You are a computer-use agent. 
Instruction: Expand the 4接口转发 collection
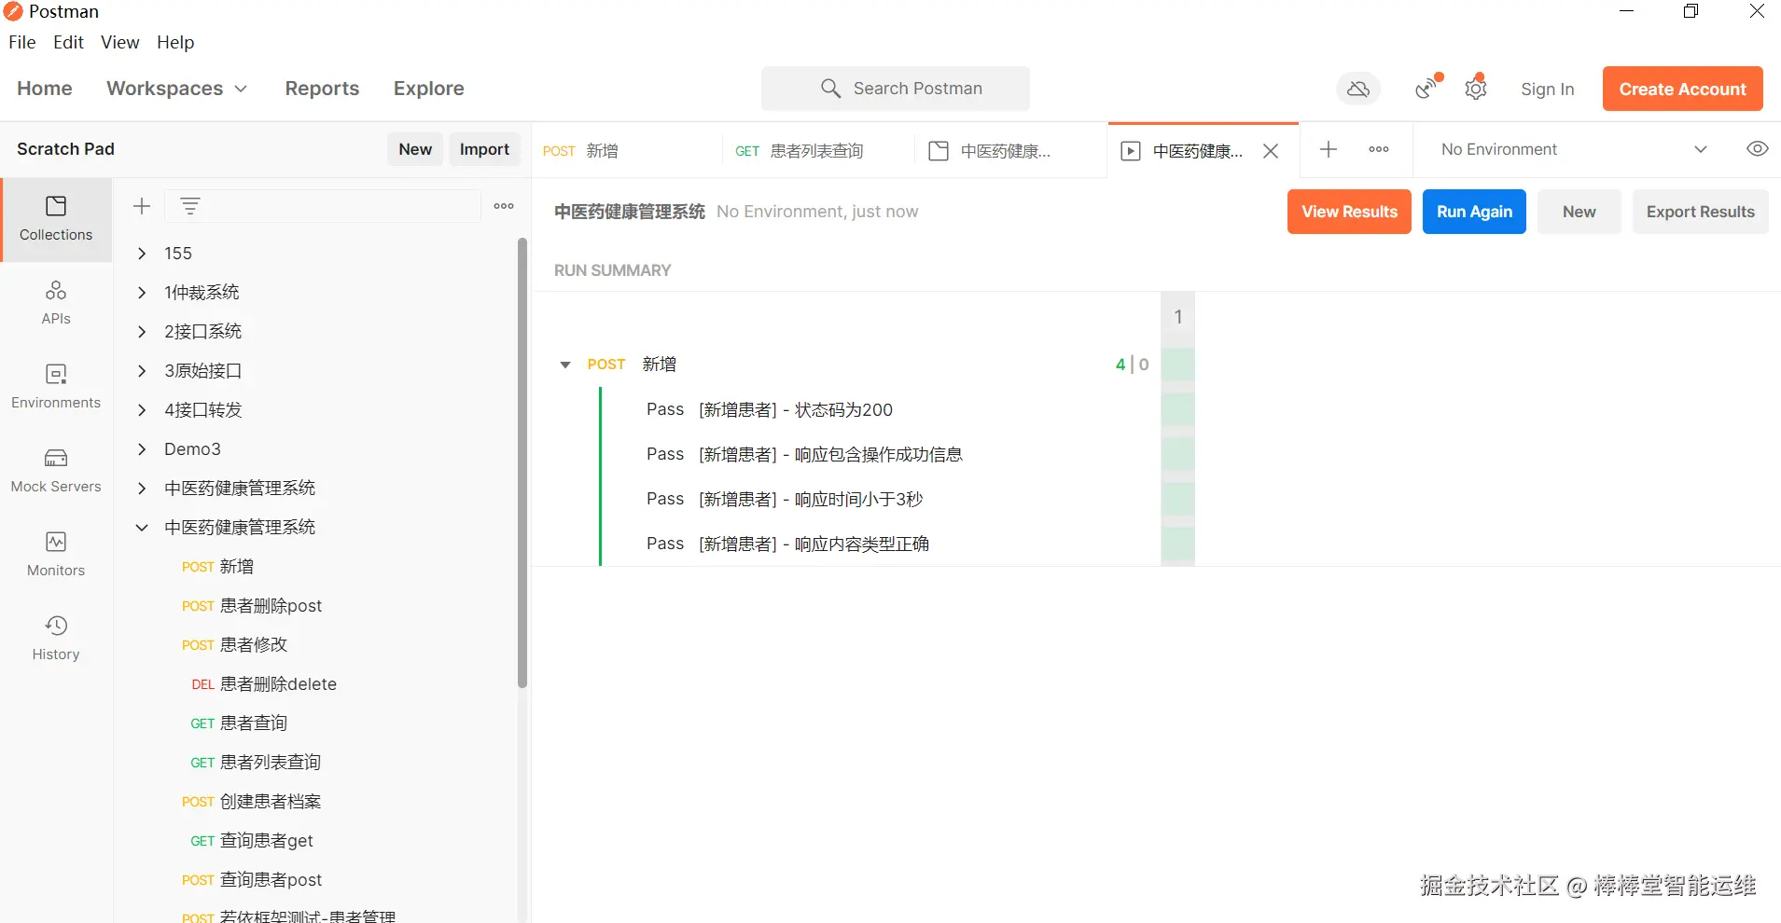pos(142,410)
